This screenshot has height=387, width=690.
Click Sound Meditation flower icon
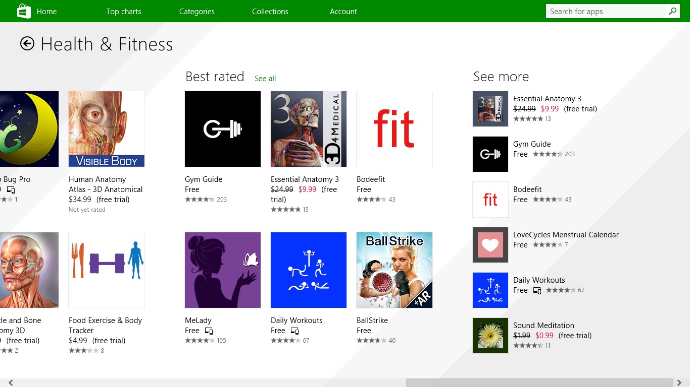point(490,336)
